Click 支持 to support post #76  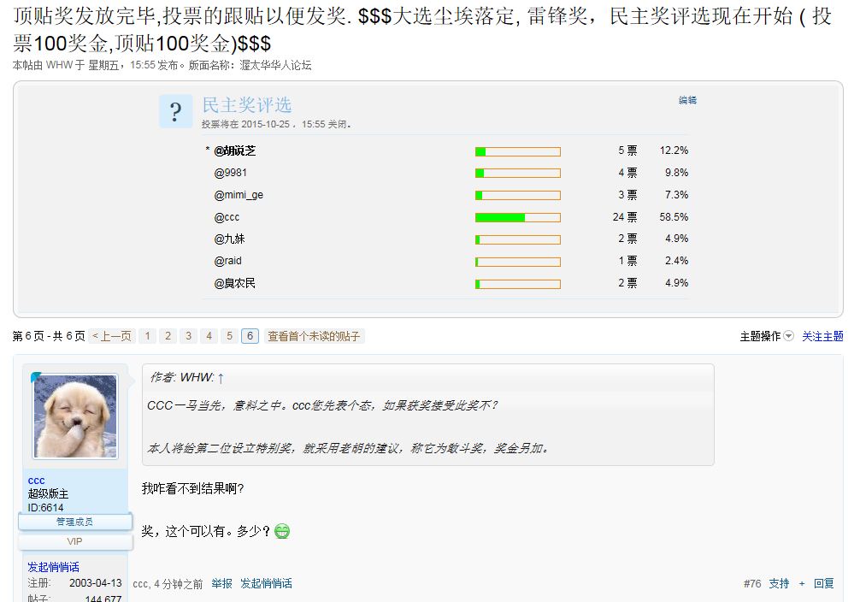(779, 583)
